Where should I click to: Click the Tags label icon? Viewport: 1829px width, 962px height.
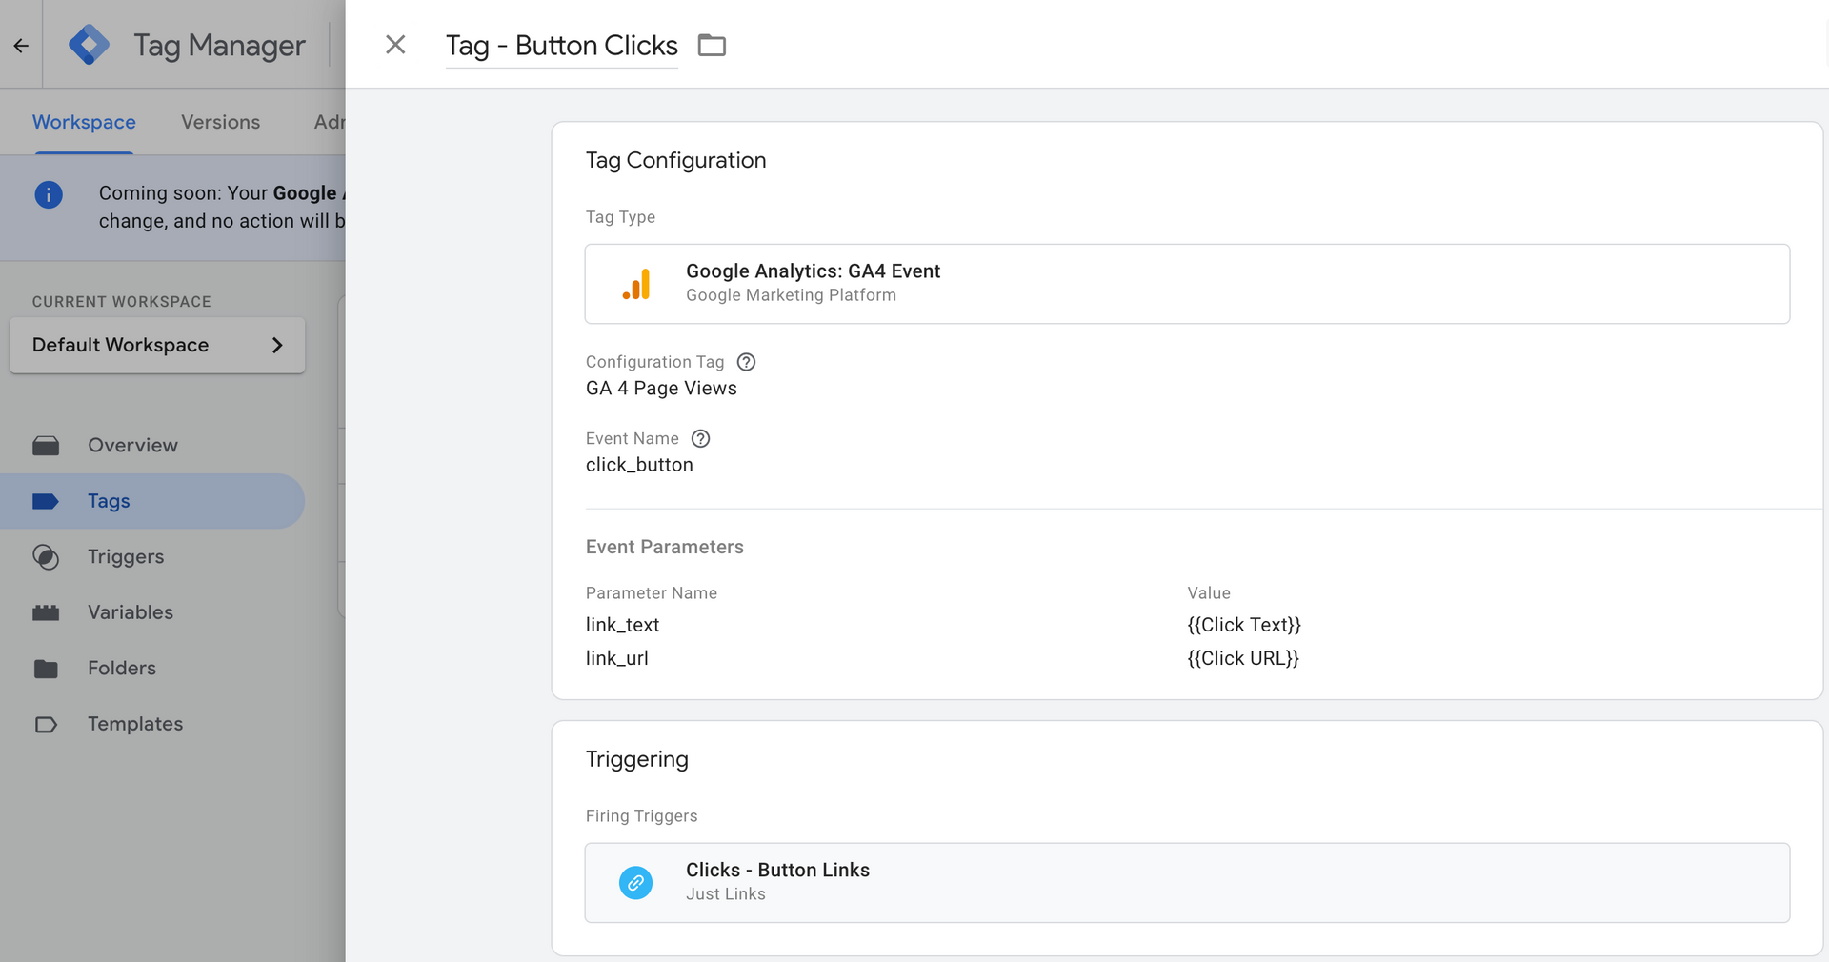click(46, 501)
